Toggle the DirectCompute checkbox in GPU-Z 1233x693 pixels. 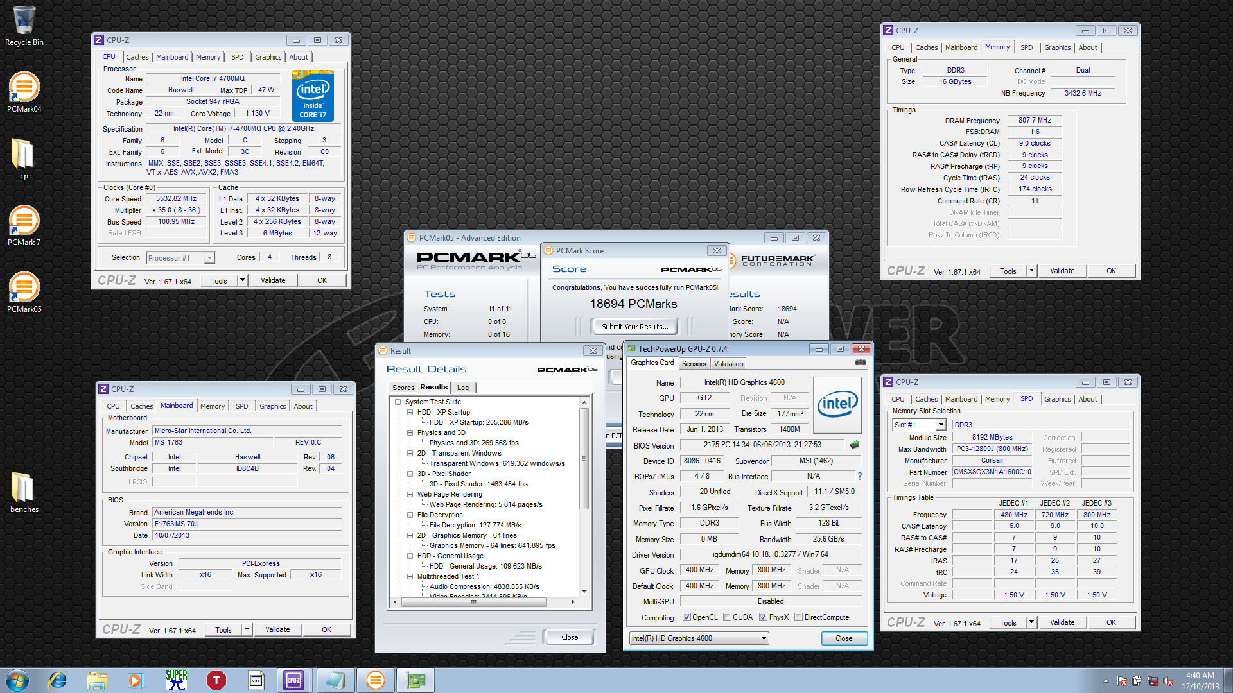(x=798, y=617)
